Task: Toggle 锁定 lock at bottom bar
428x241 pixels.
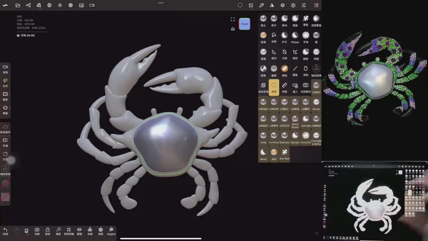Action: [x=48, y=231]
